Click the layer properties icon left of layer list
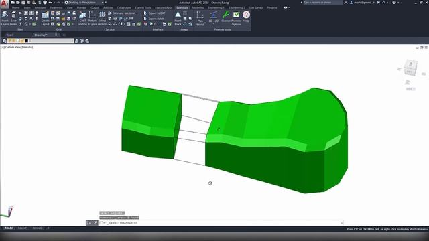Screen dimensions: 429x241 click(5, 41)
